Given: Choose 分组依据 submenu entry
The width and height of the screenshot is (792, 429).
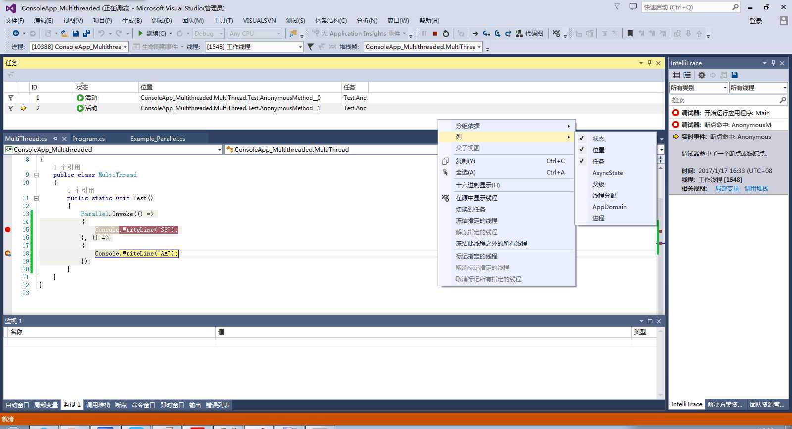Looking at the screenshot, I should pos(507,126).
